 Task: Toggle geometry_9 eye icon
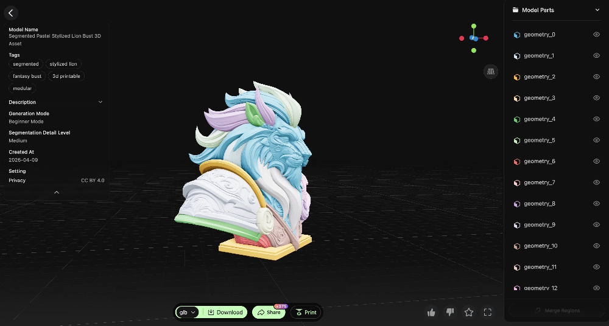click(597, 224)
